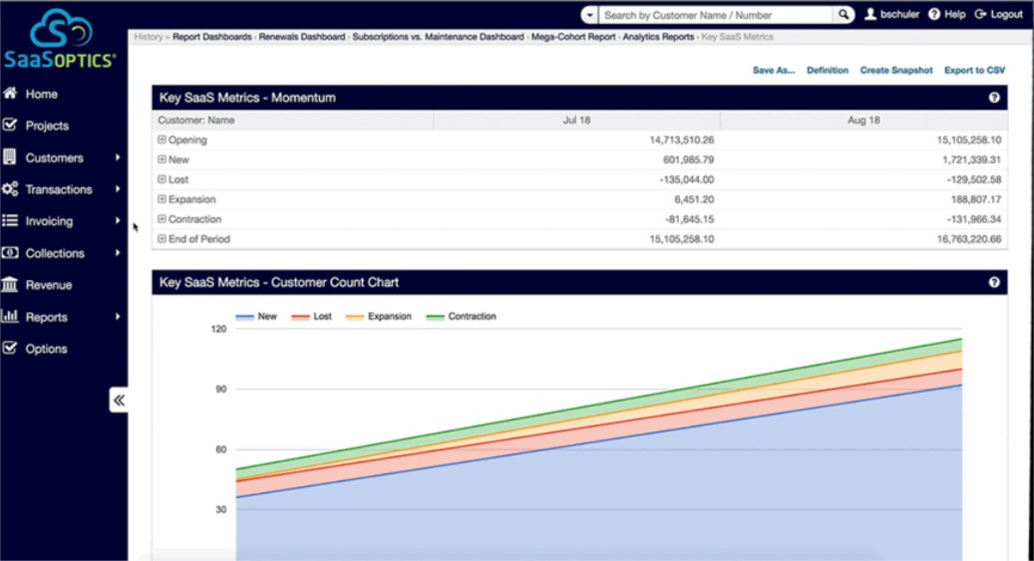Go to Subscriptions vs. Maintenance Dashboard breadcrumb

point(438,37)
